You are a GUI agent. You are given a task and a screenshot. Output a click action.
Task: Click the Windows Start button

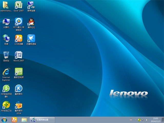click(4, 120)
